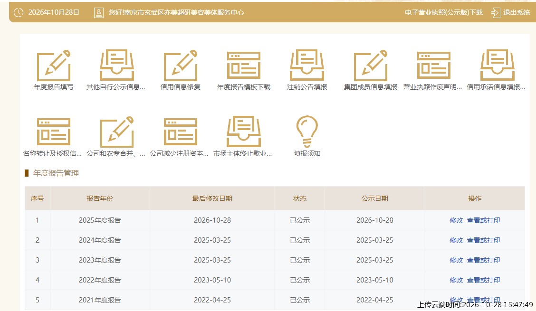The image size is (536, 311).
Task: Select the 2023年度报告 cell
Action: (100, 260)
